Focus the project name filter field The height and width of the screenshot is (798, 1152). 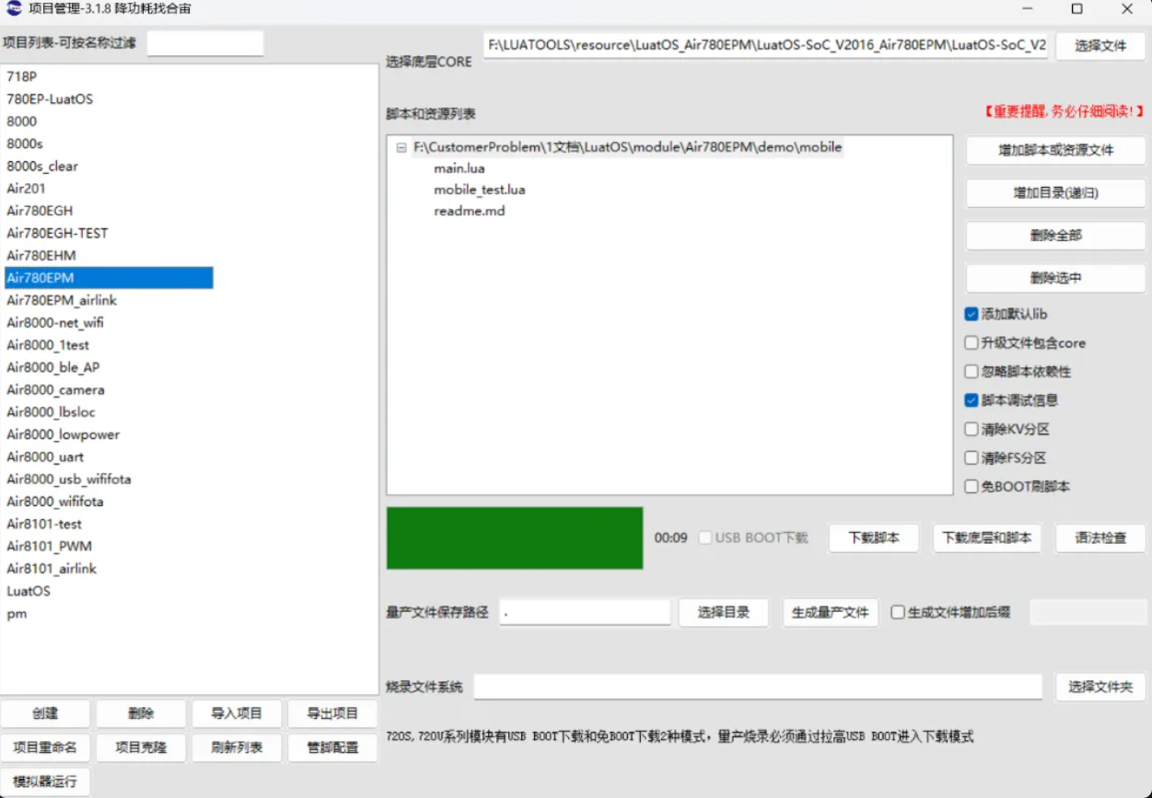(205, 43)
